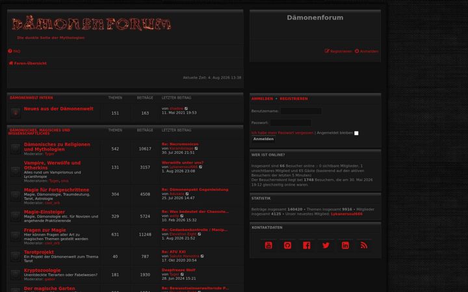This screenshot has width=468, height=292.
Task: Go to Foren-Übersicht breadcrumb
Action: [28, 63]
